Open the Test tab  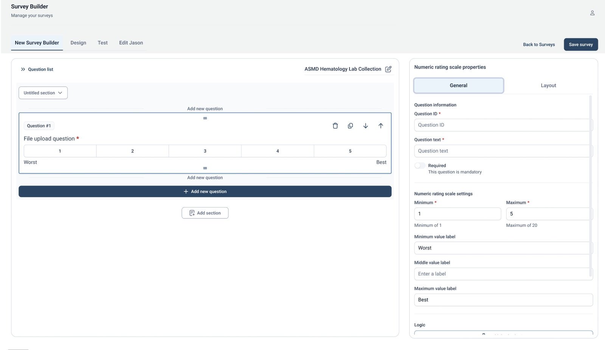(x=102, y=43)
